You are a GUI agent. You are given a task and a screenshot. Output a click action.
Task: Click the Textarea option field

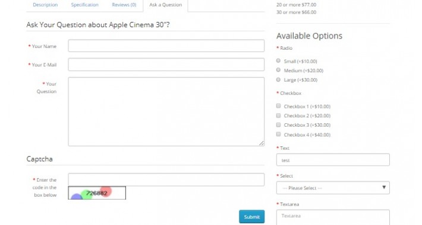[x=333, y=217]
